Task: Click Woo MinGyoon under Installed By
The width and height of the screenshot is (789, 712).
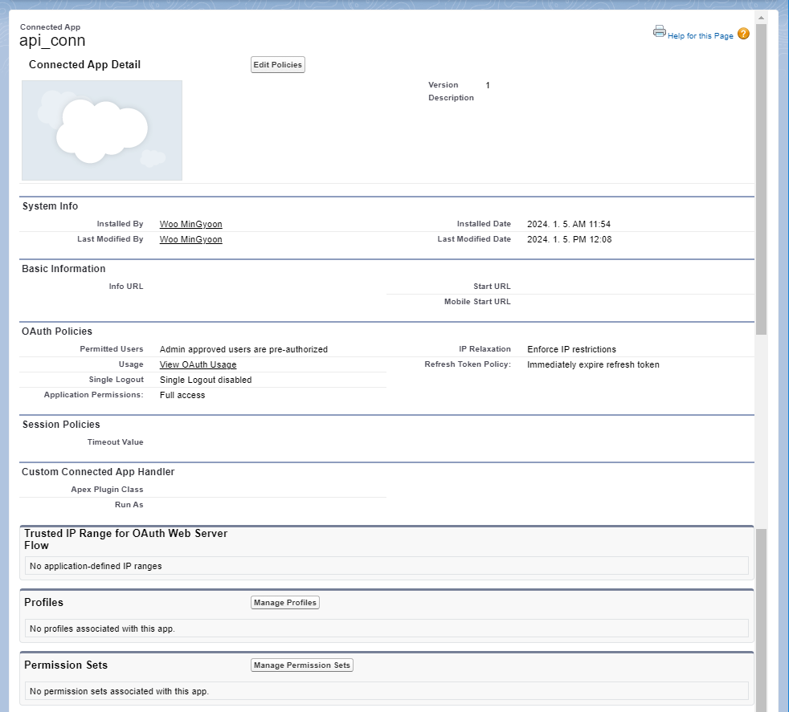Action: (x=190, y=224)
